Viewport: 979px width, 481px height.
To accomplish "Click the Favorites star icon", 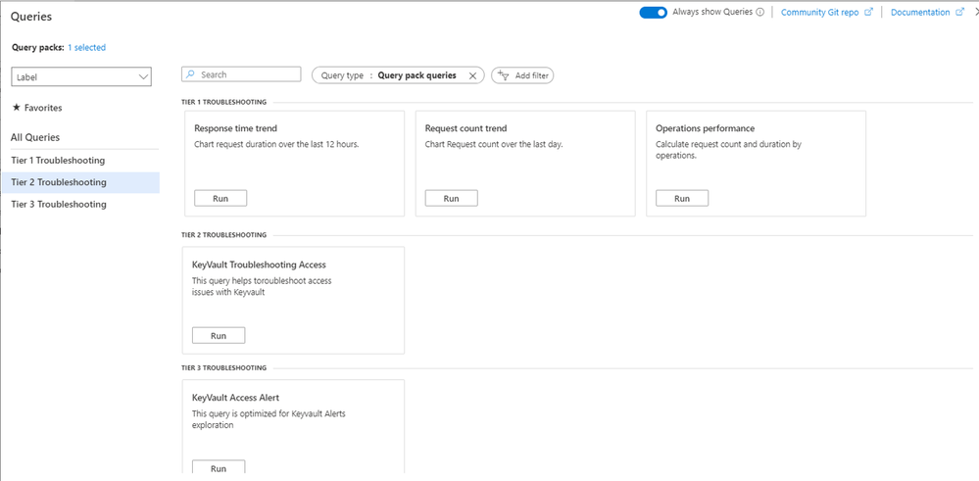I will [x=16, y=108].
